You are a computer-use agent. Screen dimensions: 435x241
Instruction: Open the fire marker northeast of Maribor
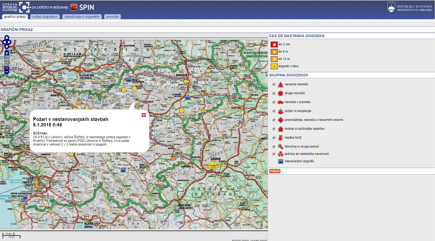click(208, 70)
